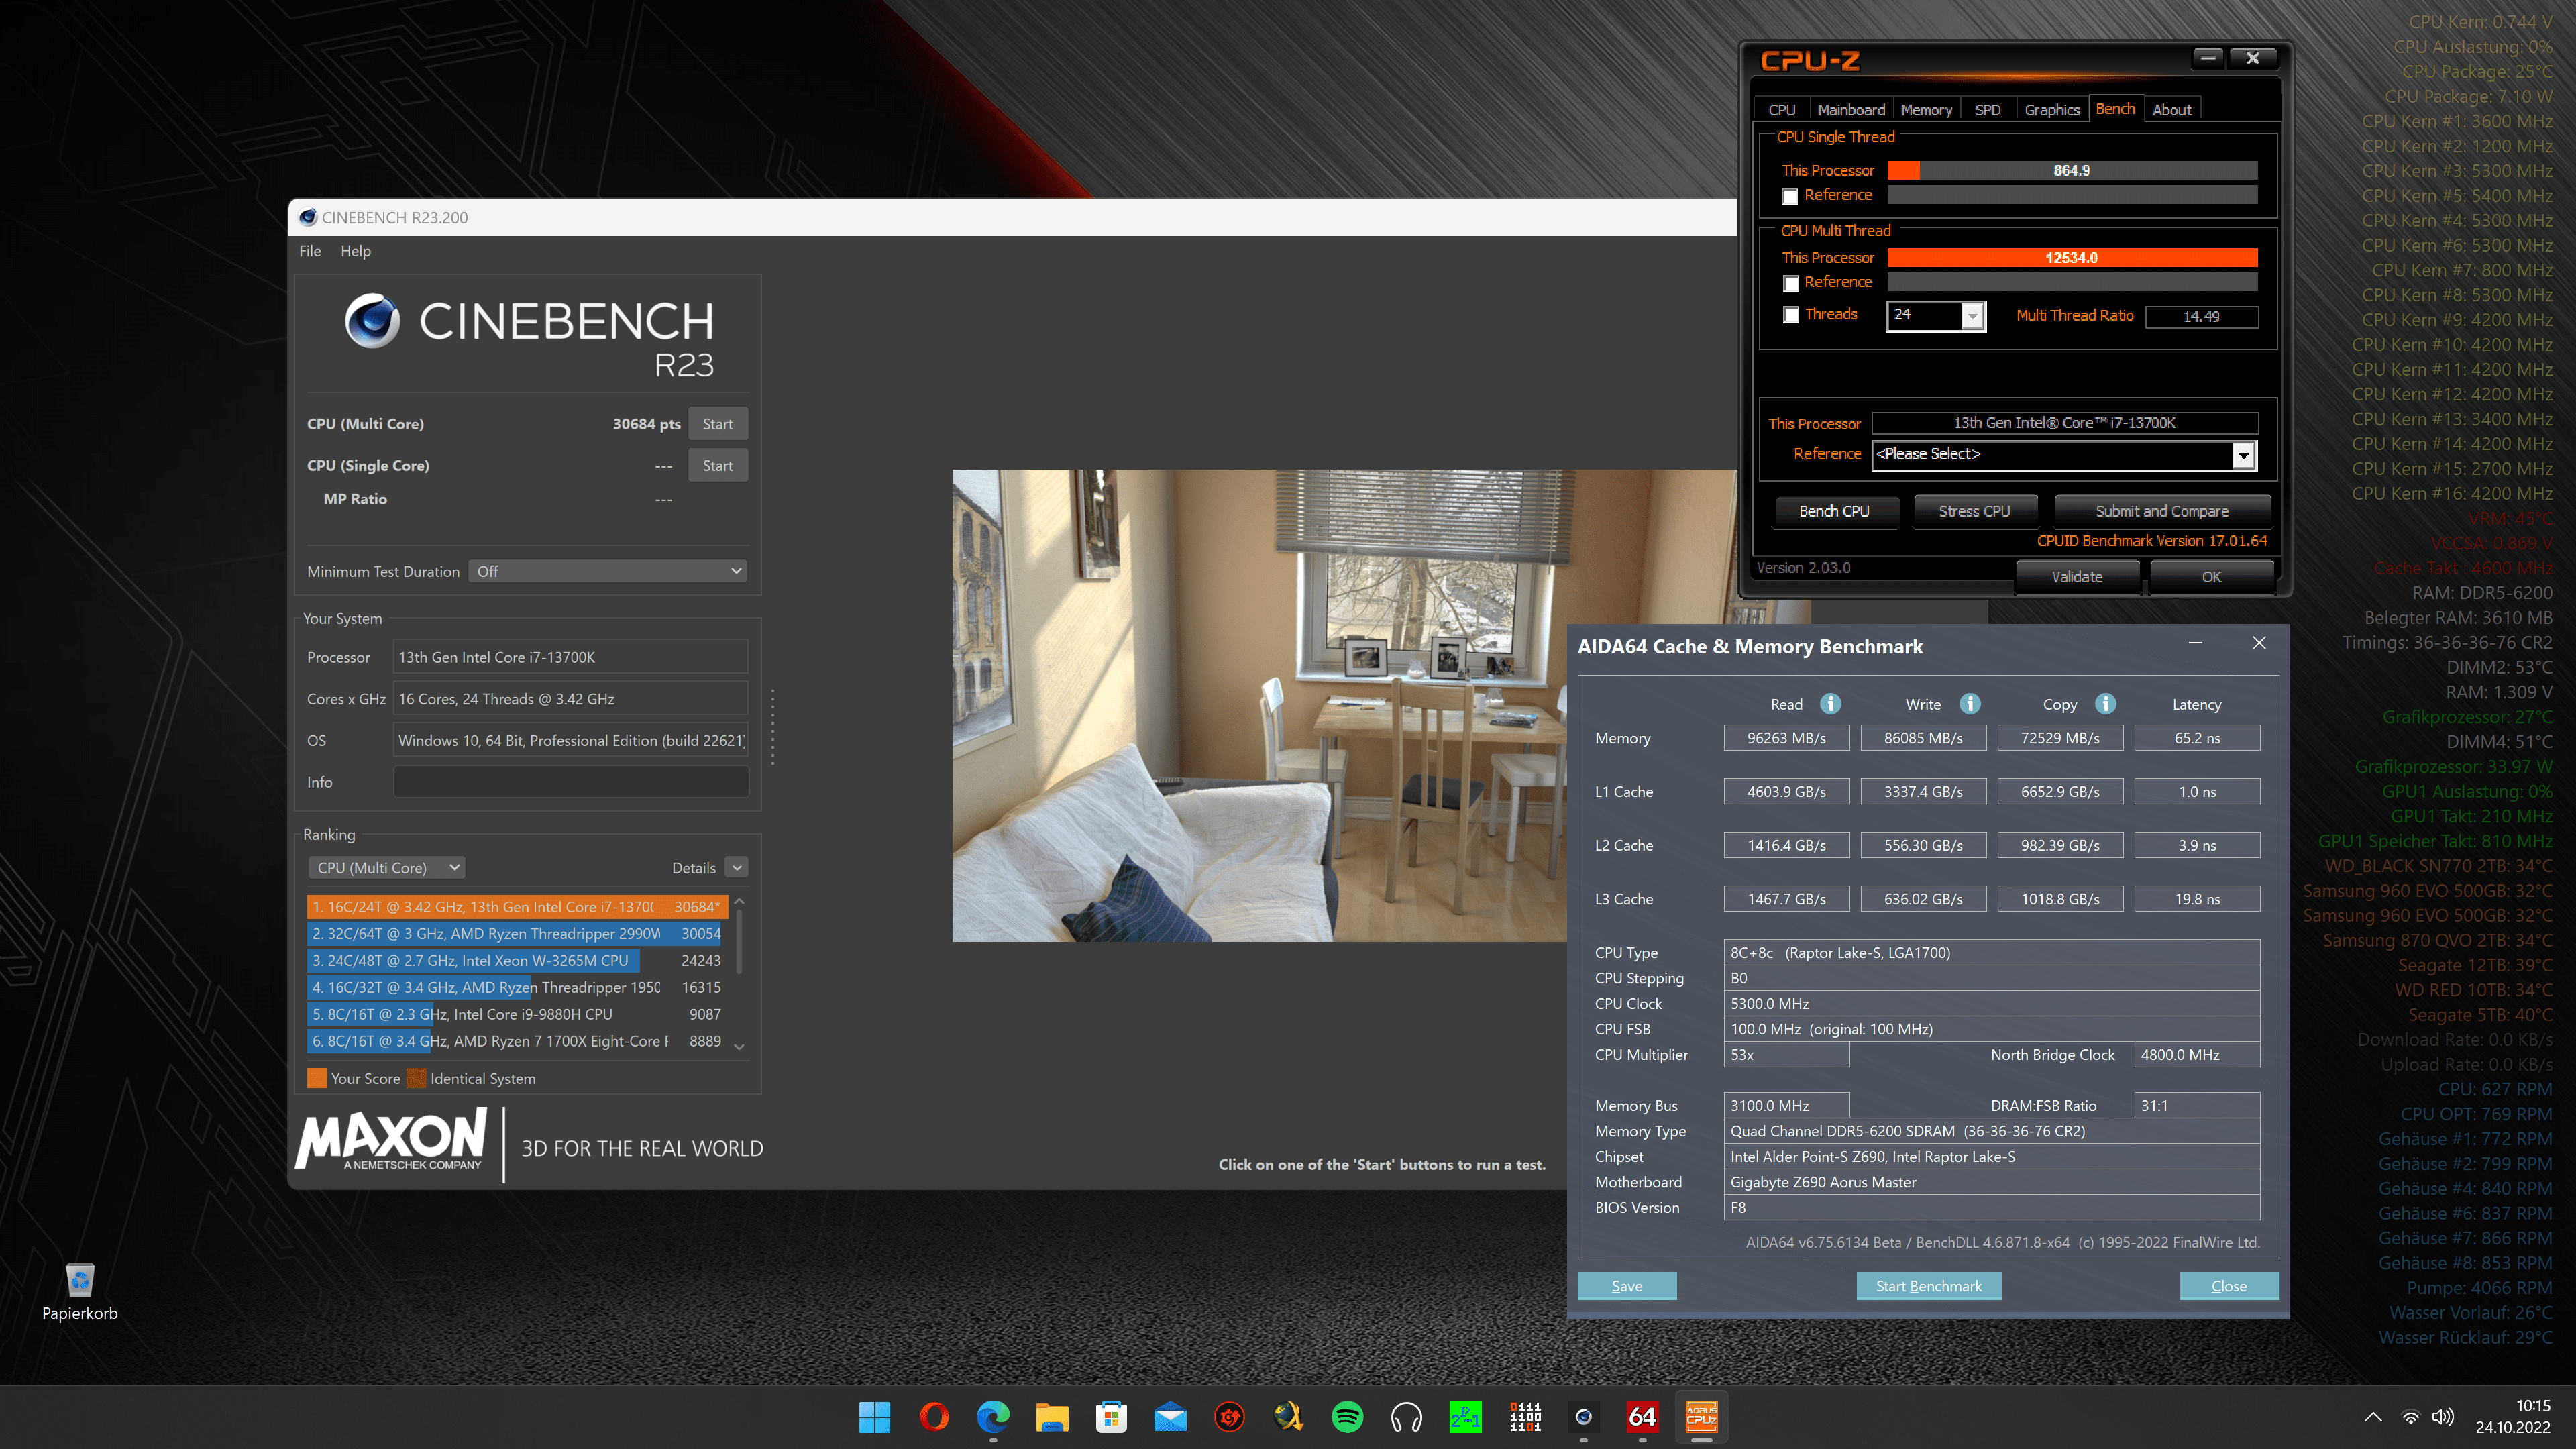Click the Read info icon in AIDA64
This screenshot has width=2576, height=1449.
tap(1830, 704)
